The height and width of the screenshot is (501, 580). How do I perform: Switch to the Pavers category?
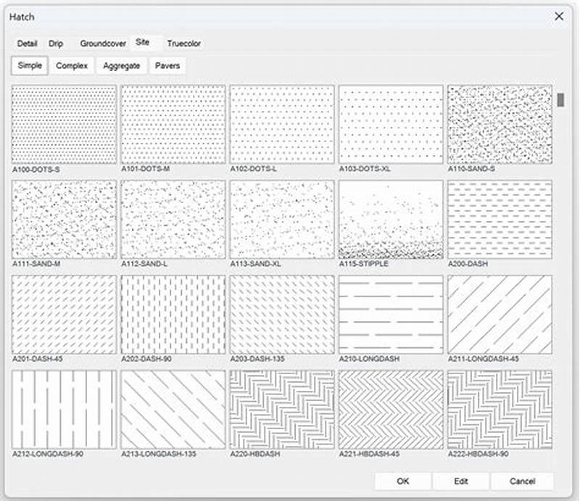[x=167, y=65]
